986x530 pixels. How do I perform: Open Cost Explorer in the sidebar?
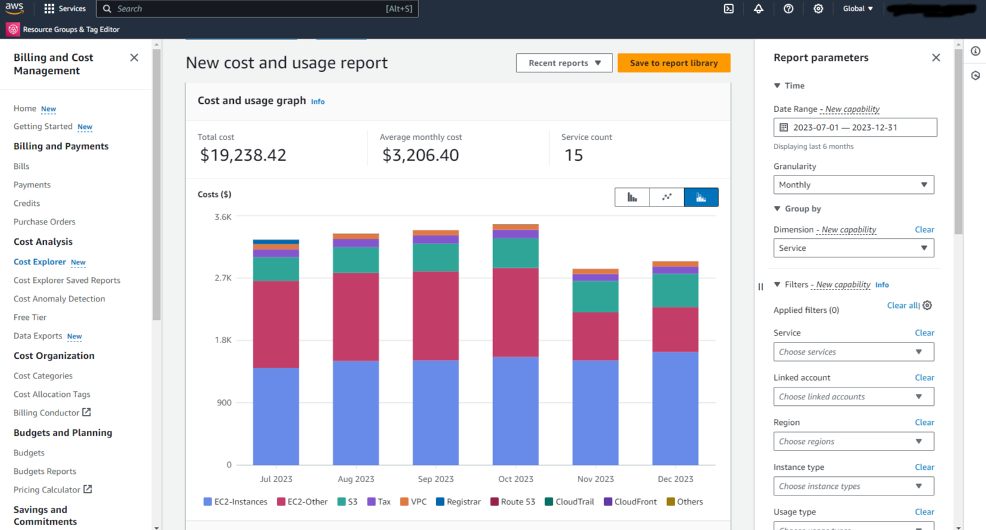coord(39,261)
